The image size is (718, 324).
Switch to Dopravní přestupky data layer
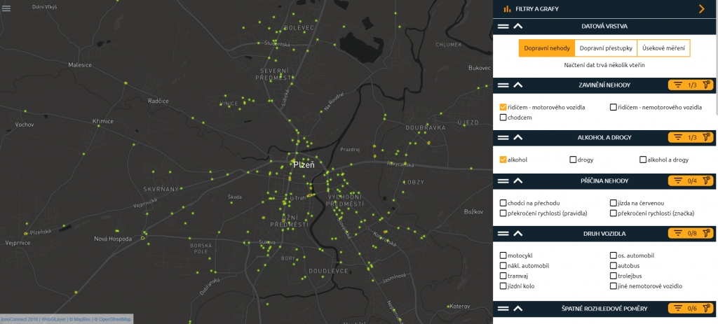(605, 48)
